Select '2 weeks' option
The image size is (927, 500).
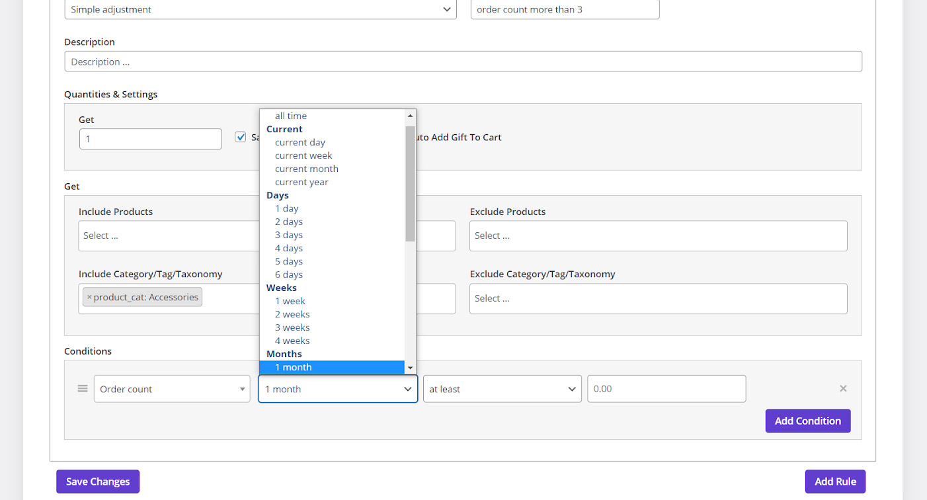pyautogui.click(x=292, y=314)
